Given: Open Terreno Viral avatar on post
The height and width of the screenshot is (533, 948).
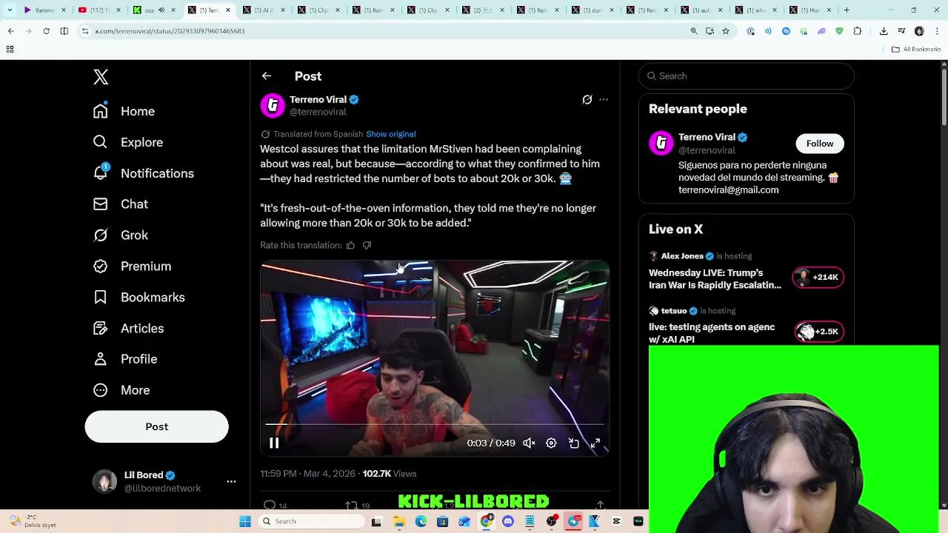Looking at the screenshot, I should (273, 105).
